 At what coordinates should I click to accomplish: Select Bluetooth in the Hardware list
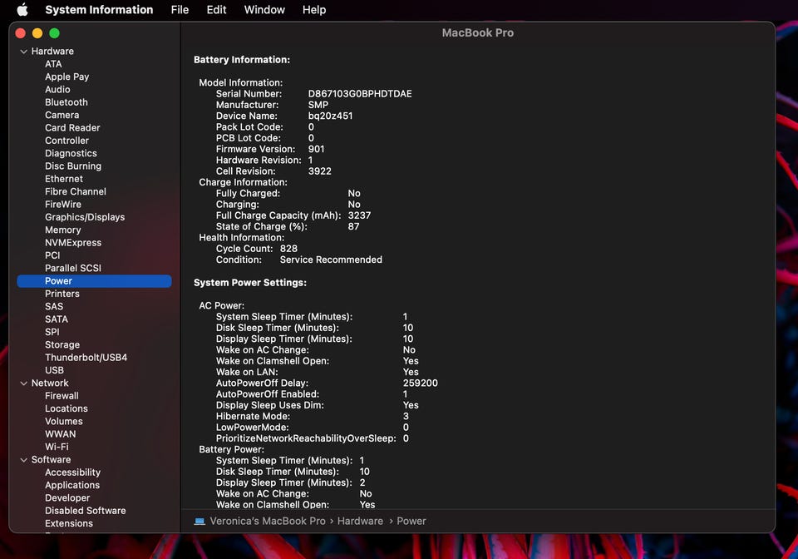[x=66, y=102]
